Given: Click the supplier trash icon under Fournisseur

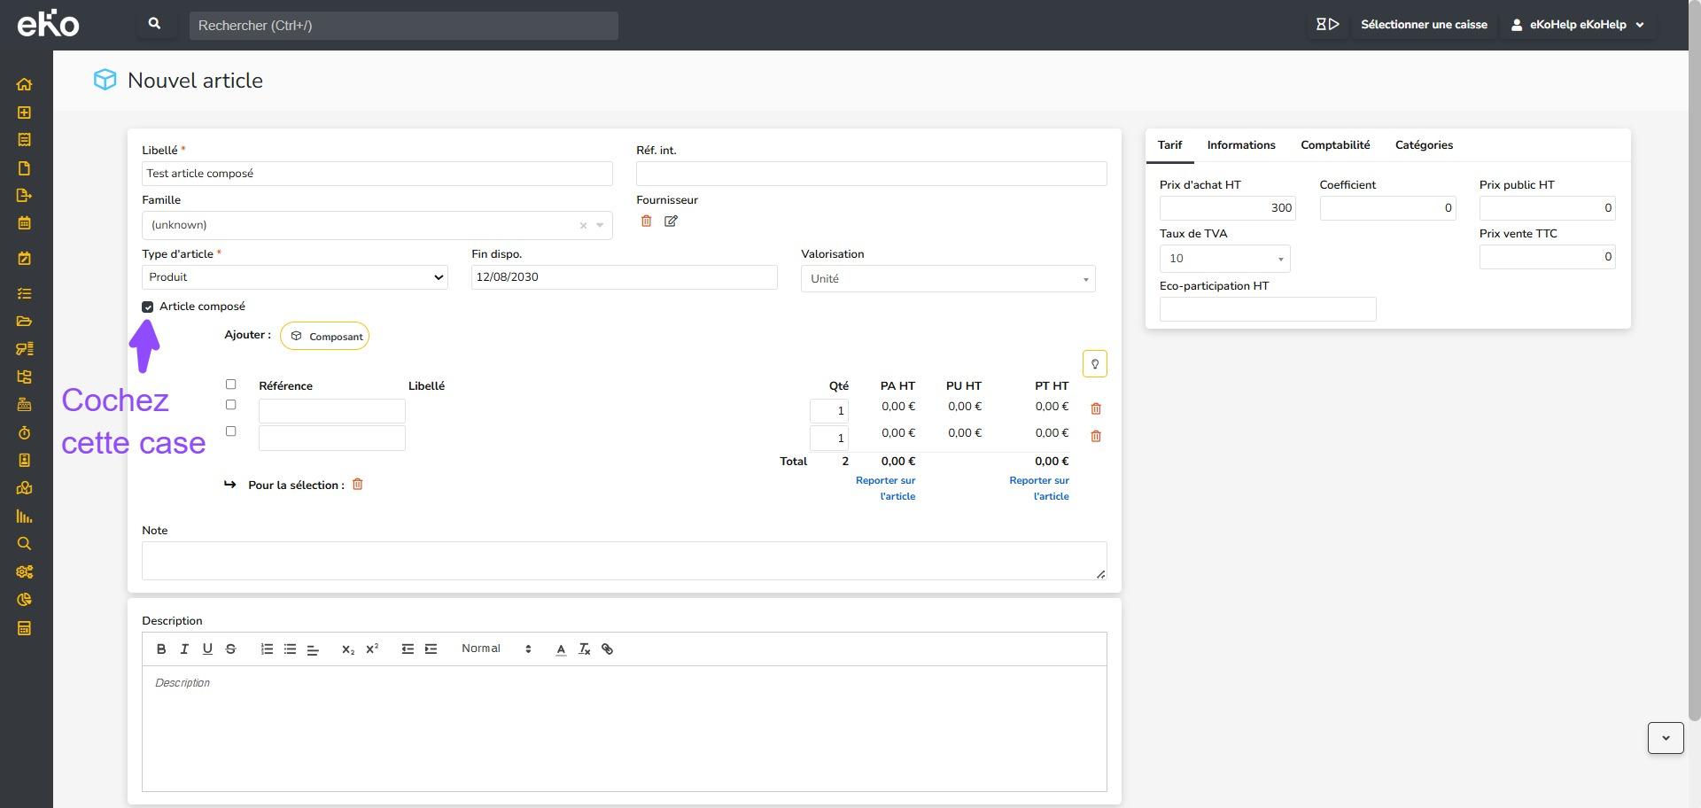Looking at the screenshot, I should [x=646, y=221].
